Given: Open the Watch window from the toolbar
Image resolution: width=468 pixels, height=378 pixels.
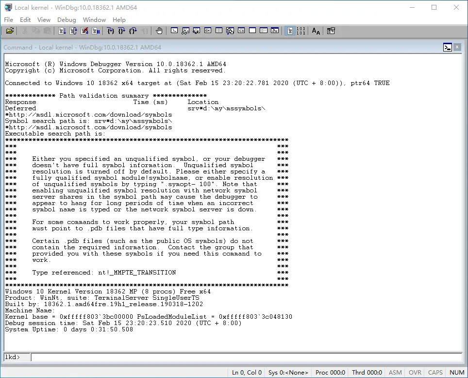Looking at the screenshot, I should coord(185,31).
